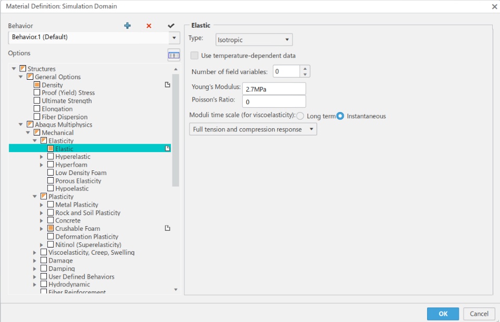Click the Number of field variables field

tap(286, 71)
